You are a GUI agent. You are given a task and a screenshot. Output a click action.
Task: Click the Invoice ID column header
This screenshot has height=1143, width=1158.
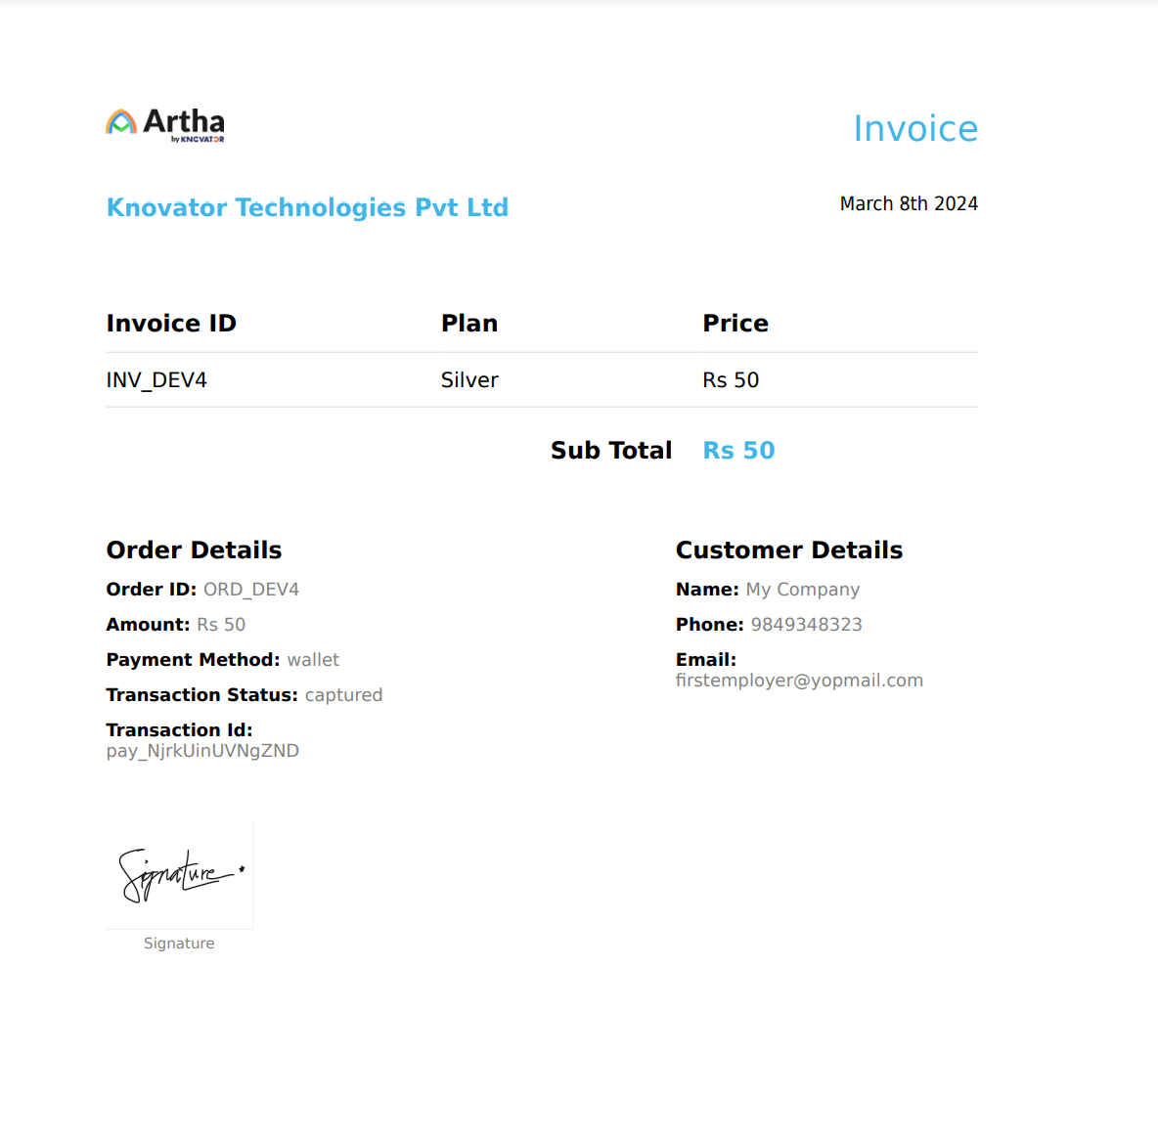coord(171,324)
